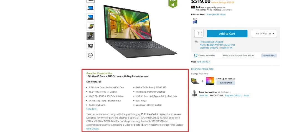Click the expert avatar beside True Know-How

click(x=194, y=93)
